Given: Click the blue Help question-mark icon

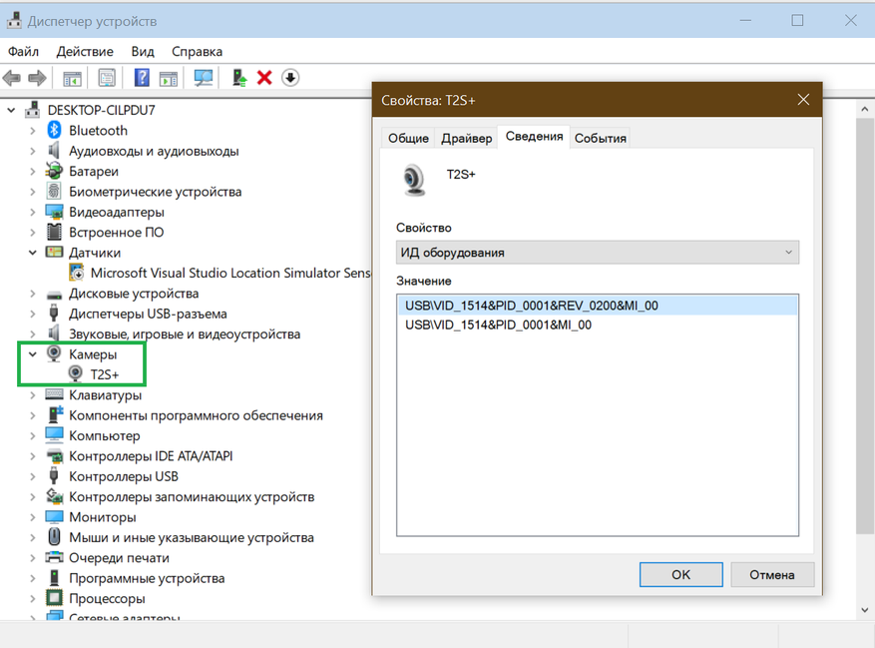Looking at the screenshot, I should pyautogui.click(x=142, y=77).
